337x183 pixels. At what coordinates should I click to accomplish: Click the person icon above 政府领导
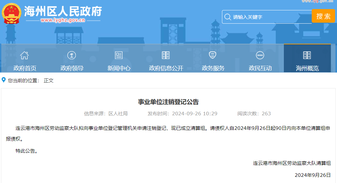pyautogui.click(x=72, y=55)
